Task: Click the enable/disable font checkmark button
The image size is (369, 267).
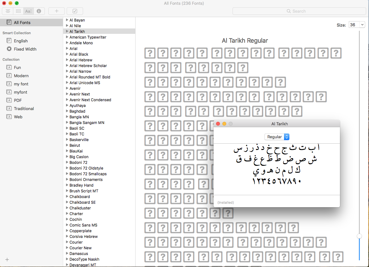Action: coord(75,11)
